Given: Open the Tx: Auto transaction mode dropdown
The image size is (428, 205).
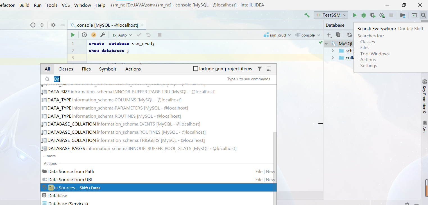Looking at the screenshot, I should pyautogui.click(x=122, y=35).
